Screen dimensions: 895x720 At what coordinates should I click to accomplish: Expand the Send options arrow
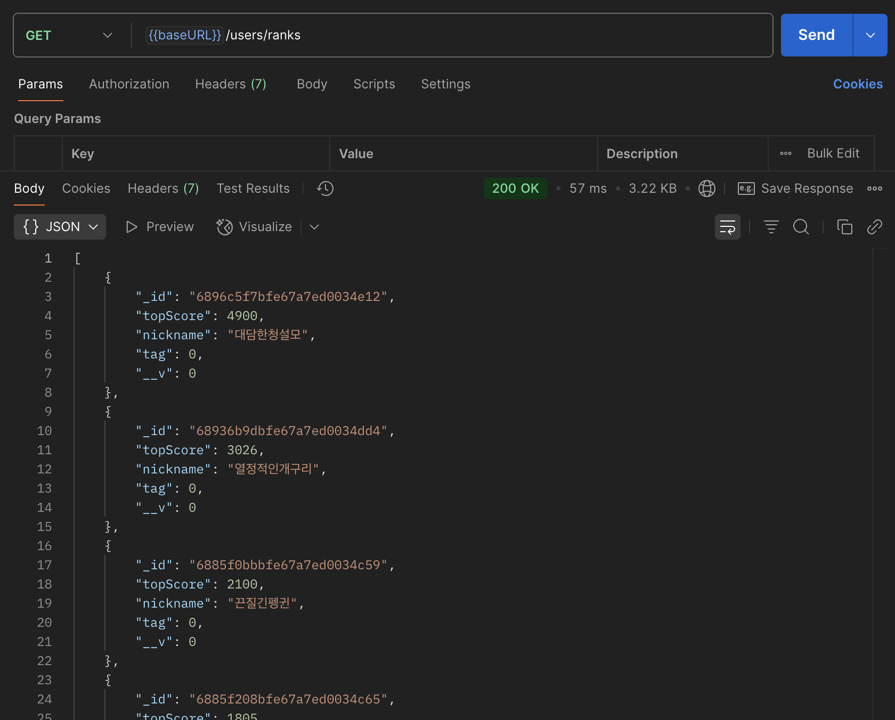click(870, 35)
